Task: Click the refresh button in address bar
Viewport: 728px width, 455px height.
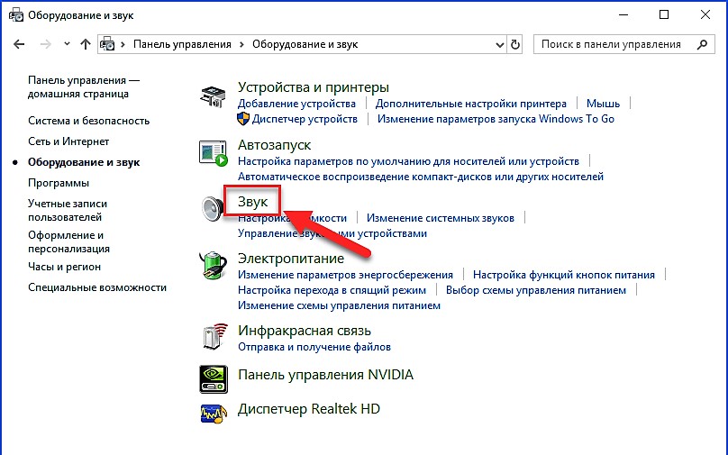Action: (x=515, y=44)
